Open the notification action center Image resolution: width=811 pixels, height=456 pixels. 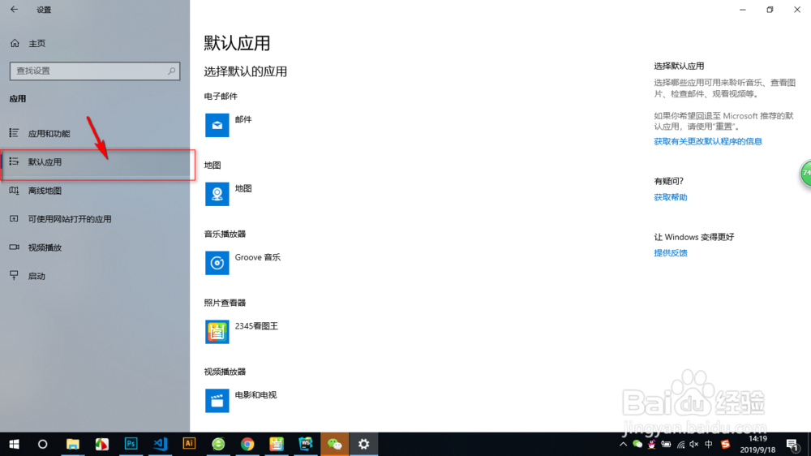click(792, 444)
